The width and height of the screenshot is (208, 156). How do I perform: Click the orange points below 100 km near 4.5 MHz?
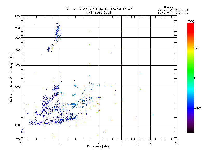[105, 131]
